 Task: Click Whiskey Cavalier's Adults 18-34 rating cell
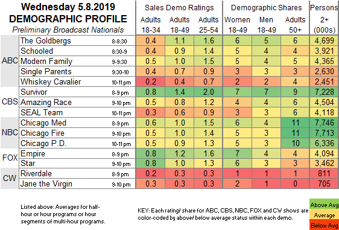[x=150, y=81]
